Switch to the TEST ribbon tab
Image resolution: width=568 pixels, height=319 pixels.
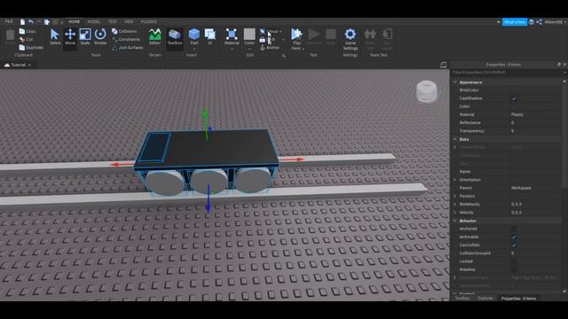click(x=113, y=21)
